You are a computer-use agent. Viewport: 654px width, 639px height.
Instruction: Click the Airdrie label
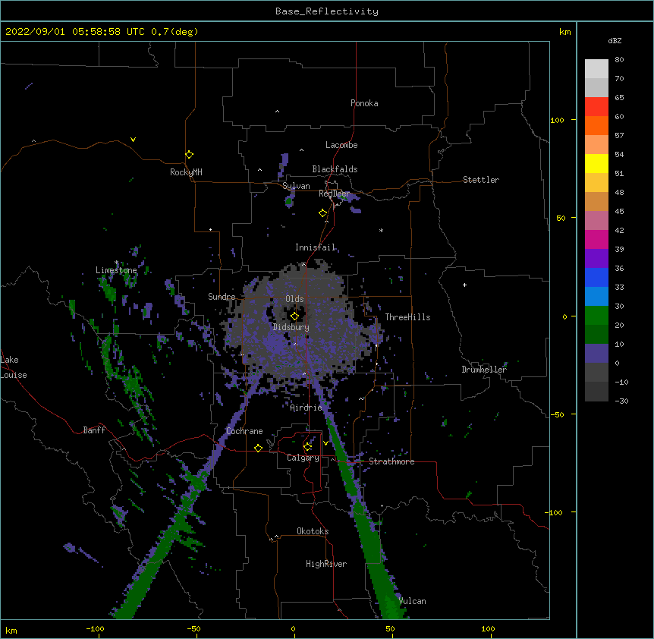tap(306, 408)
